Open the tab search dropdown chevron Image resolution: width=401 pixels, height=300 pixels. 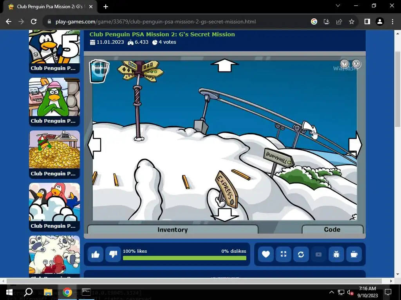coord(338,5)
